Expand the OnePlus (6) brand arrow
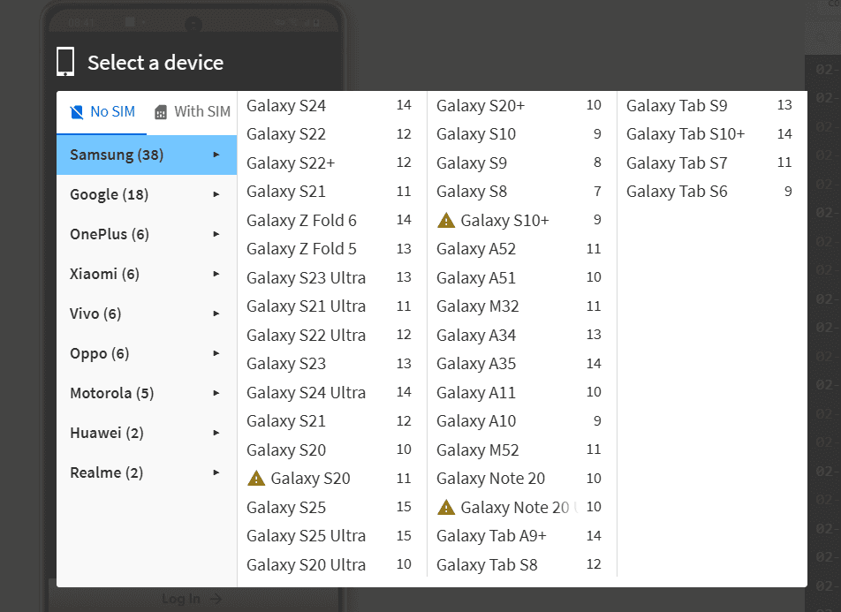The image size is (841, 612). pyautogui.click(x=216, y=235)
